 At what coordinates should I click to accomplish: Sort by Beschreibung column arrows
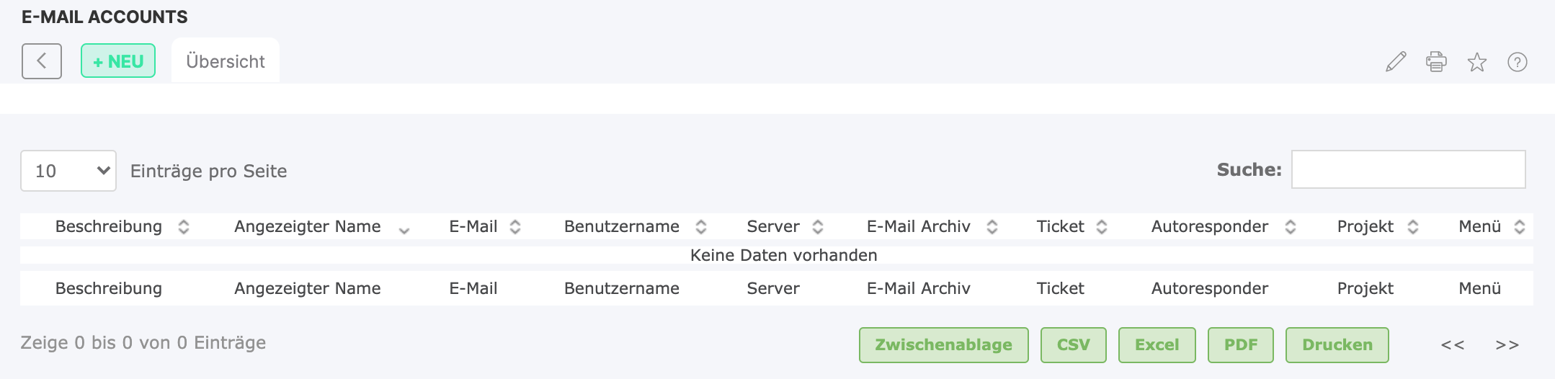(184, 227)
